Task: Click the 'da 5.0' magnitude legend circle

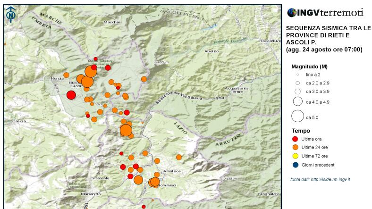Action: (x=297, y=116)
